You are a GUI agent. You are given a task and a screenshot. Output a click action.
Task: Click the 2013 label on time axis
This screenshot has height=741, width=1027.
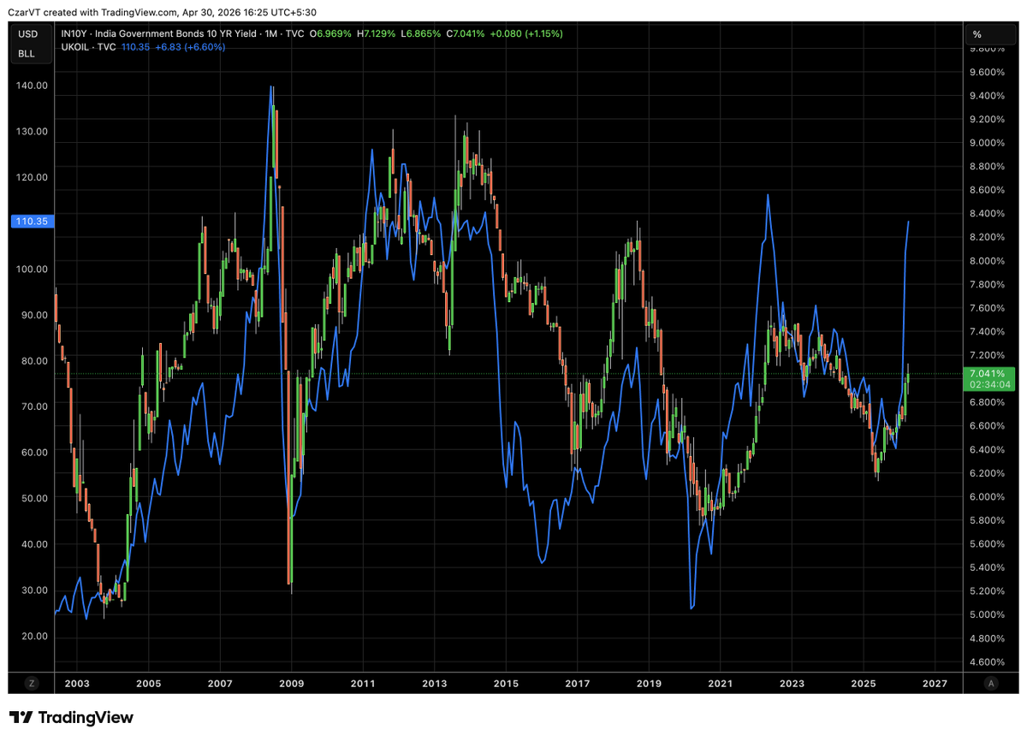click(x=434, y=684)
